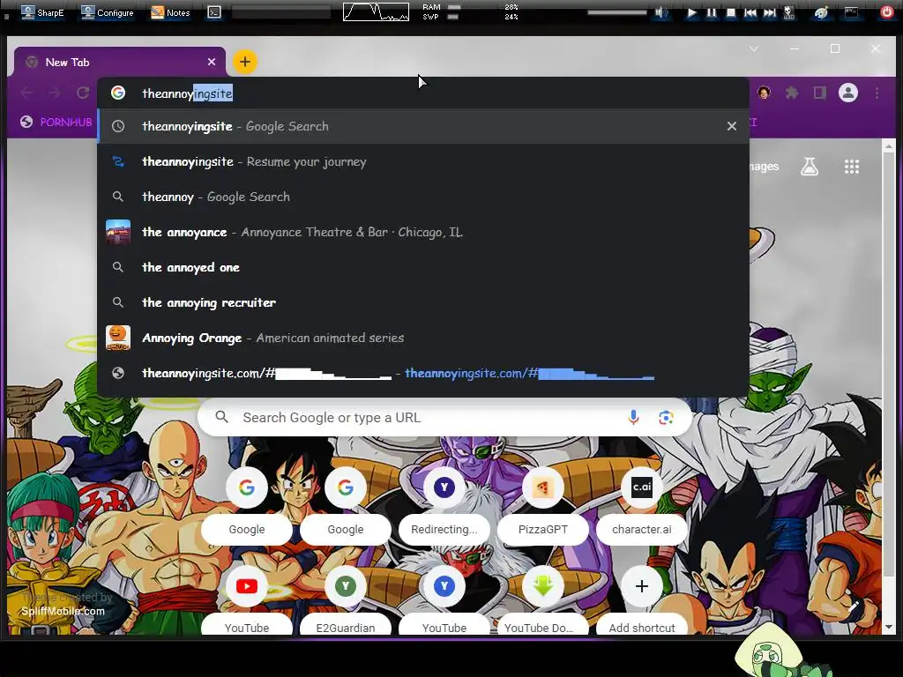Screen dimensions: 903x677
Task: Open the YouTube Do... downloader shortcut
Action: coord(542,600)
